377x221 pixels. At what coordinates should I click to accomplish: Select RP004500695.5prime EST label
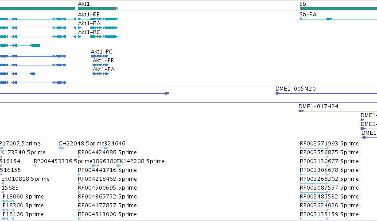[x=107, y=188]
